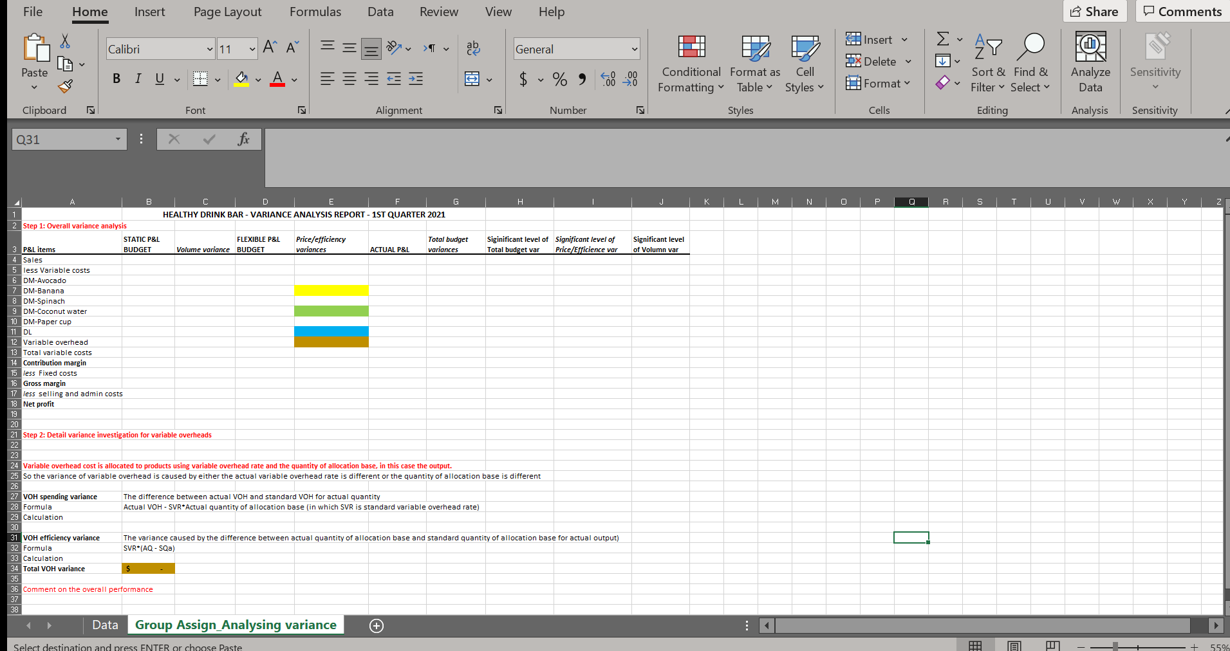The height and width of the screenshot is (651, 1230).
Task: Click the Orientation text angle icon
Action: (x=394, y=48)
